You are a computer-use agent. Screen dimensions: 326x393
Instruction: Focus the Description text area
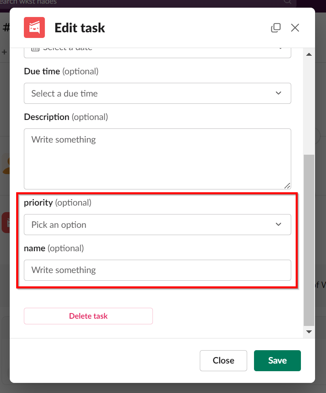pyautogui.click(x=157, y=159)
